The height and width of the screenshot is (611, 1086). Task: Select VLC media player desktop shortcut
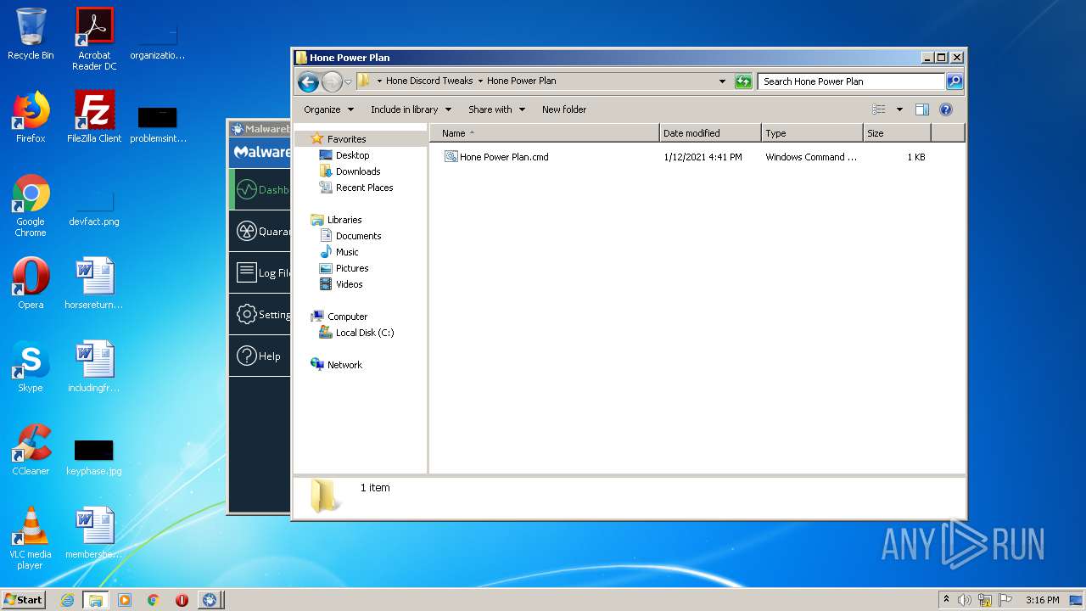tap(31, 538)
